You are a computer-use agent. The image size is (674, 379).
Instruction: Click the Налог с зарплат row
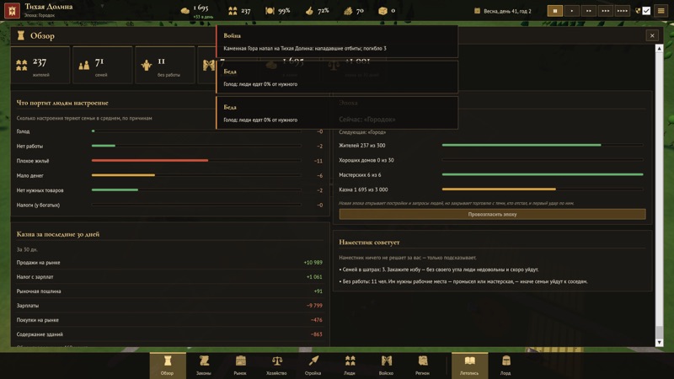click(x=169, y=277)
